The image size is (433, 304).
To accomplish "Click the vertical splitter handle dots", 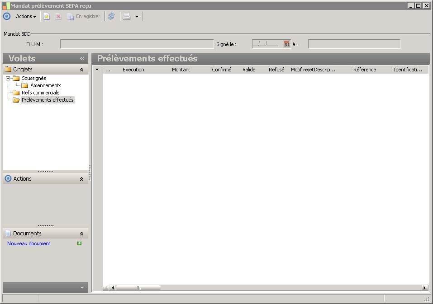I will (x=90, y=173).
